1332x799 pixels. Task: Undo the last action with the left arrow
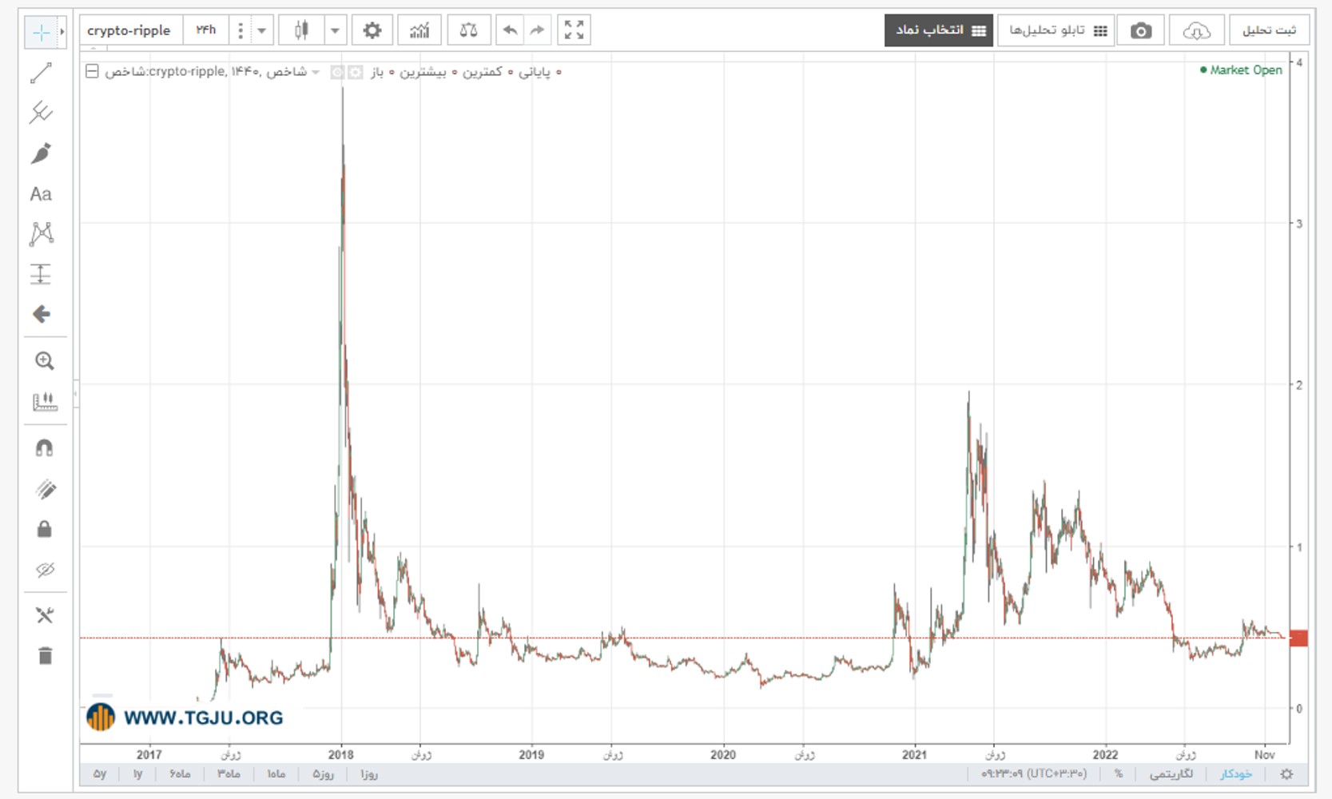click(509, 30)
